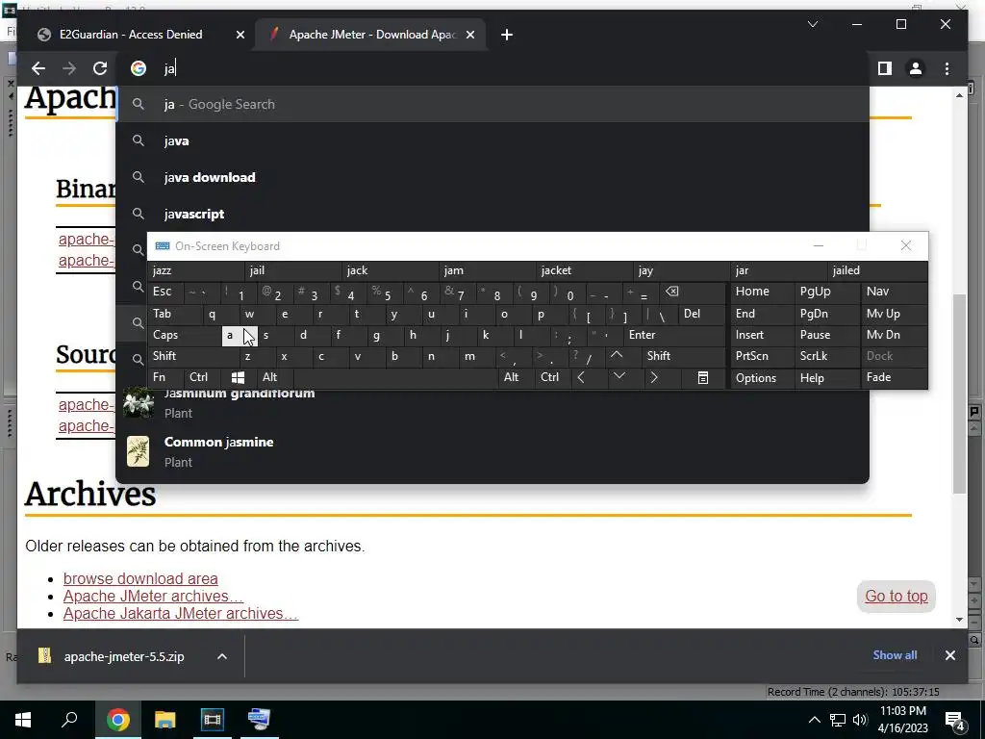Click Jasminum grandiflorum thumbnail image
The image size is (985, 739).
(x=139, y=403)
